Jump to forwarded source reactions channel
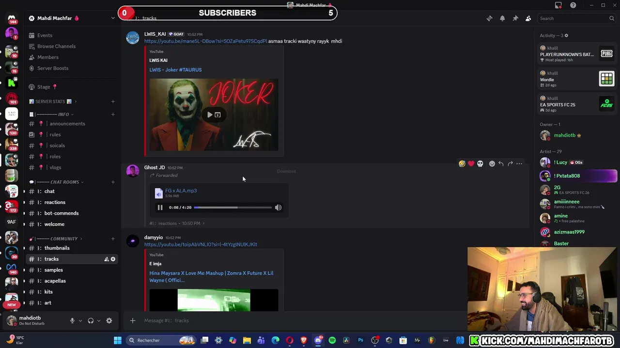620x348 pixels. coord(177,223)
